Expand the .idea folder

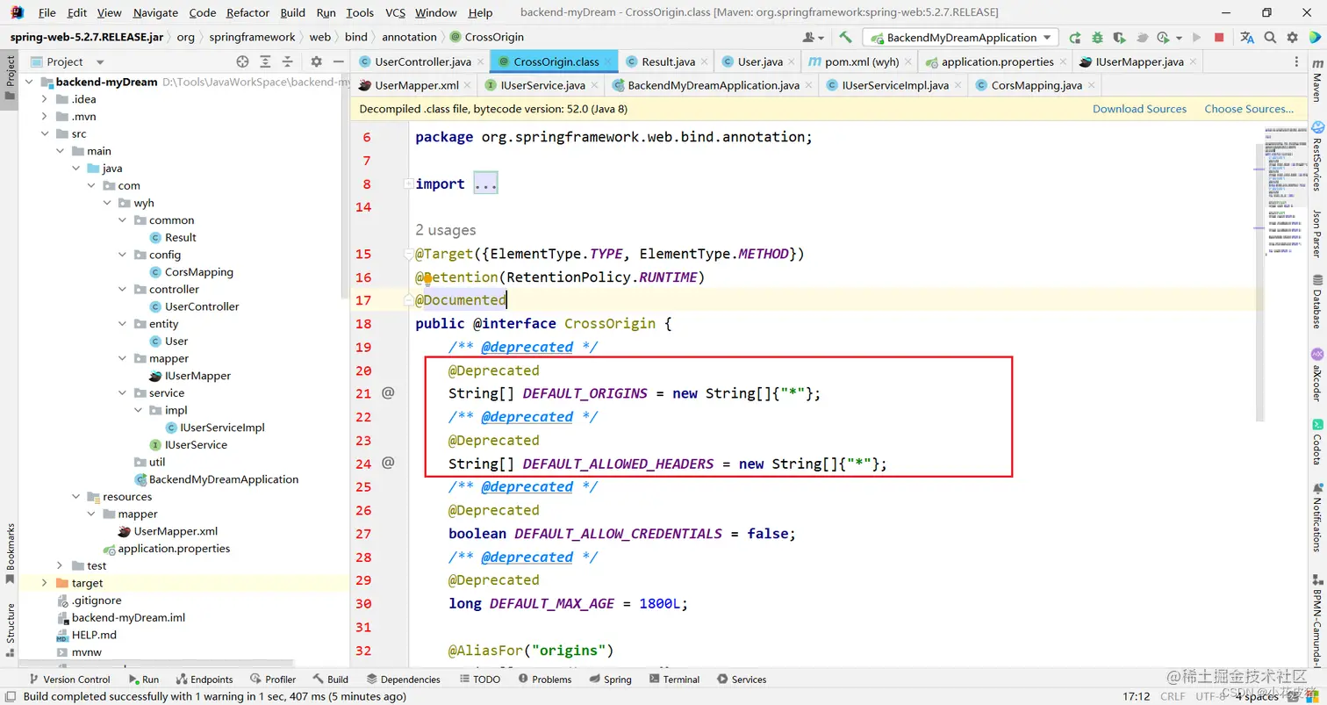click(x=45, y=99)
